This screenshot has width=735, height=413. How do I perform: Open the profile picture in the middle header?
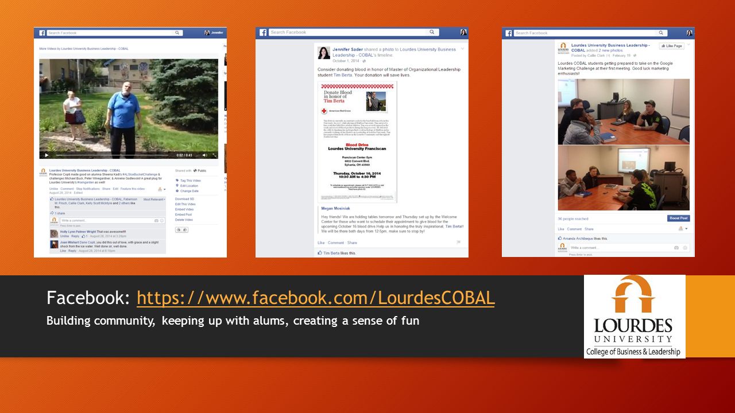pyautogui.click(x=463, y=32)
